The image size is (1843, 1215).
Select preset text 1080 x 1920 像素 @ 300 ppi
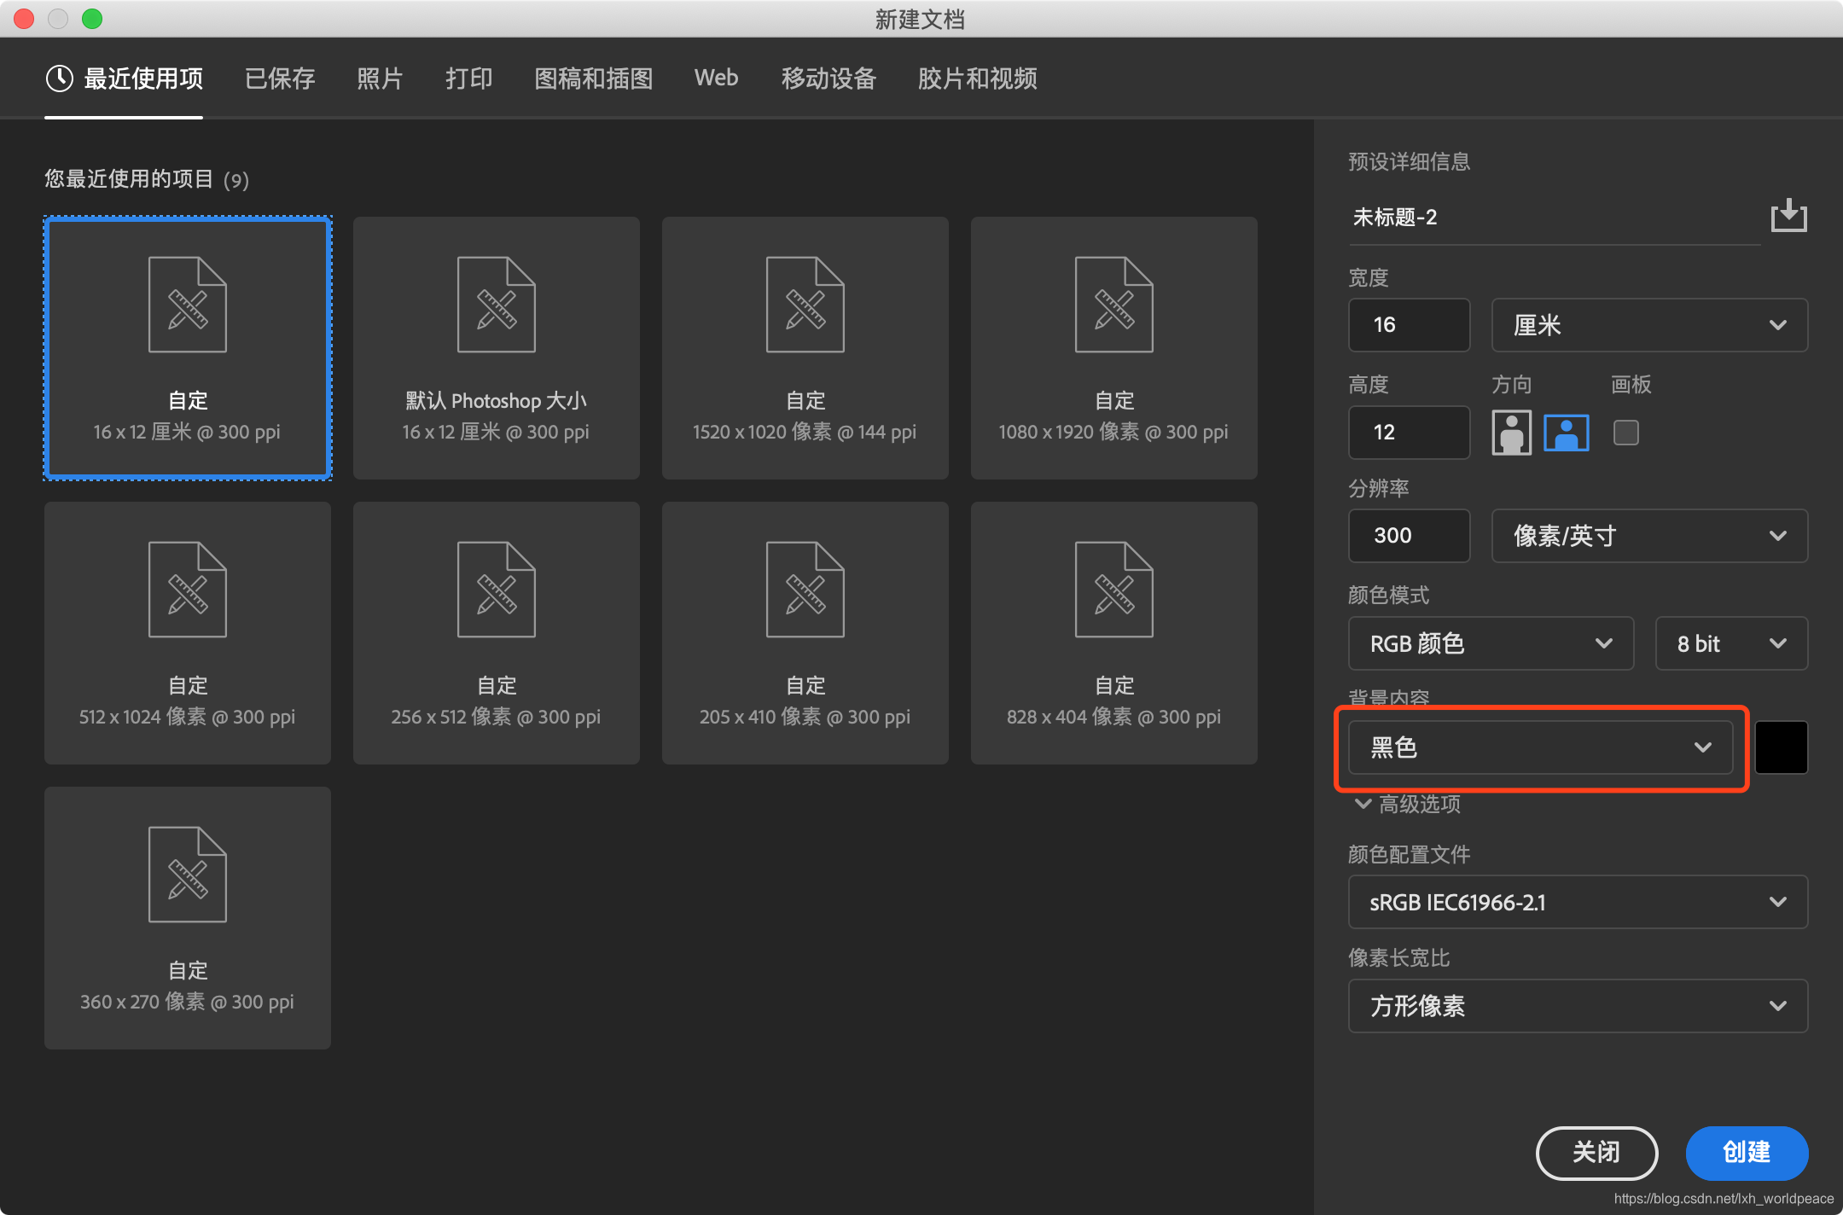click(x=1114, y=432)
